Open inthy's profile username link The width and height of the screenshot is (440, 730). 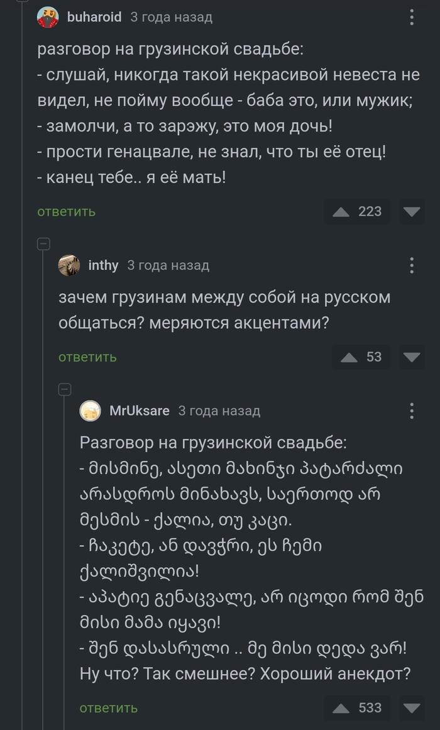tap(103, 265)
